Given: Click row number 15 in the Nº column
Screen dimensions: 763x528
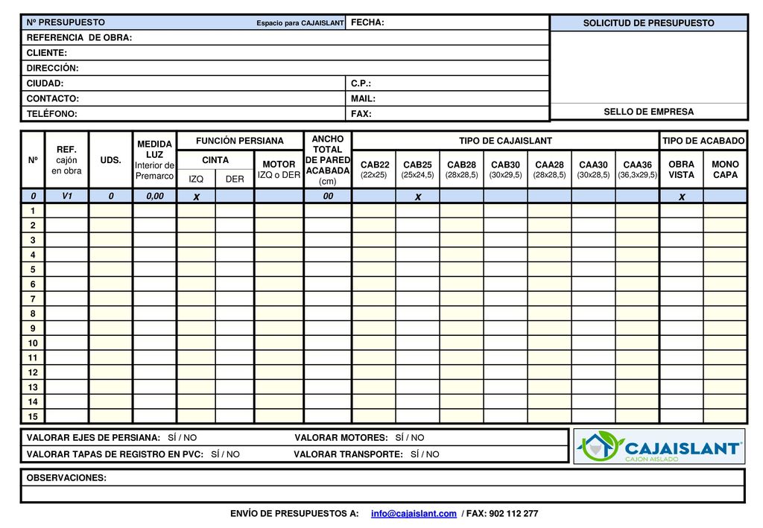Looking at the screenshot, I should coord(33,416).
